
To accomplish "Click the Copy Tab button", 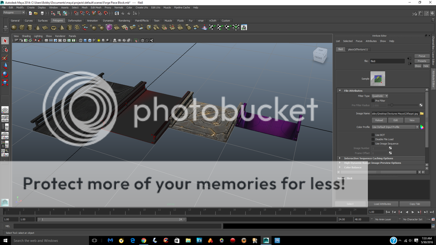I will click(415, 204).
